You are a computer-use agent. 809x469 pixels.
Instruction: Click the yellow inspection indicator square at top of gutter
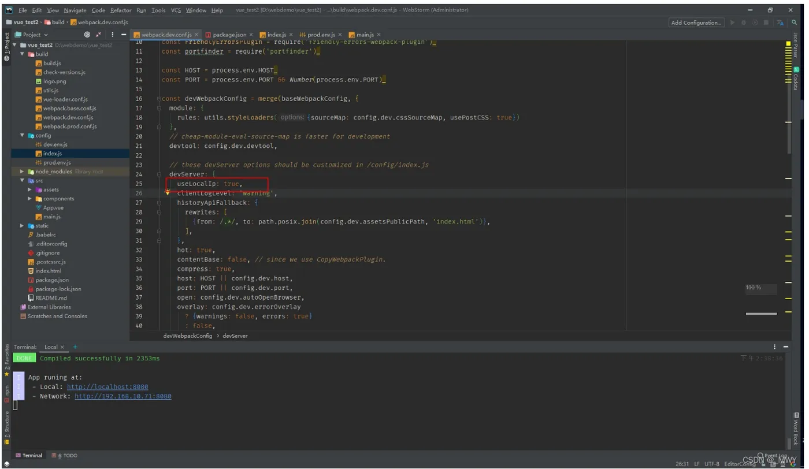788,43
